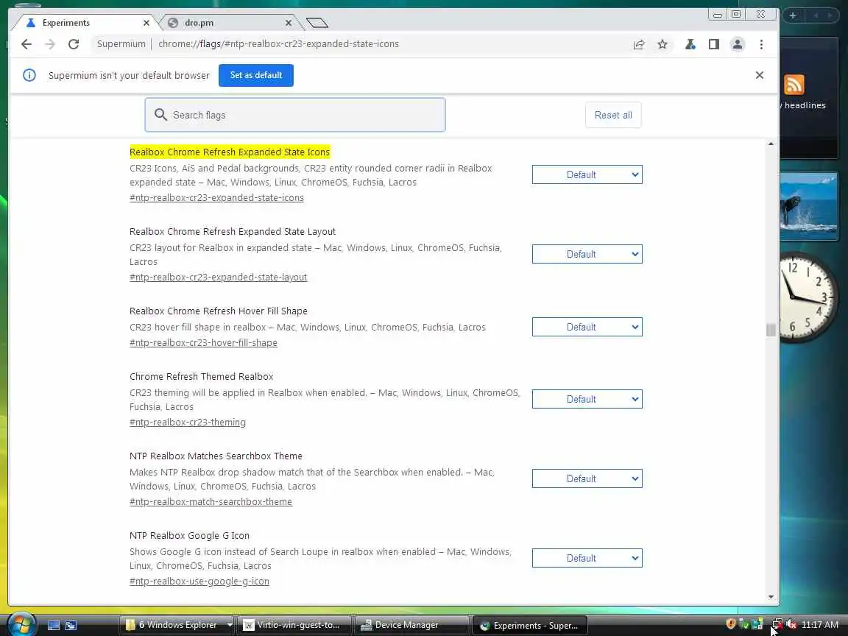This screenshot has height=636, width=848.
Task: Click the RSS feed headlines gadget icon
Action: 794,85
